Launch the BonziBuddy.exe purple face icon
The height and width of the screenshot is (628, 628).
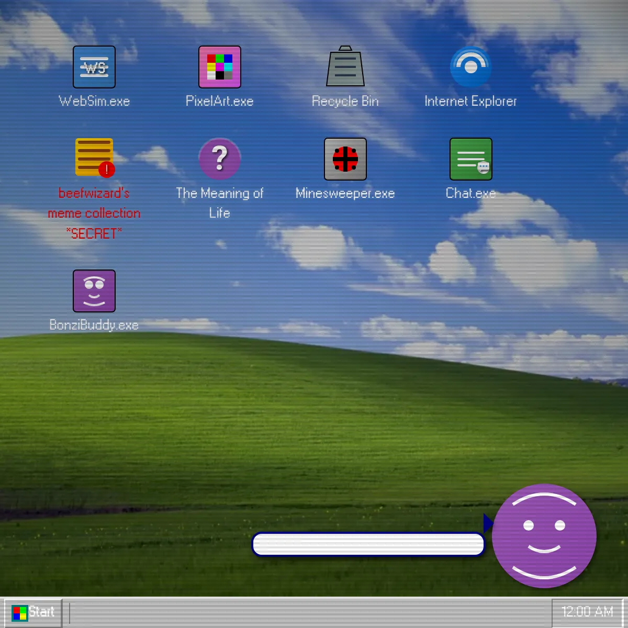(94, 291)
